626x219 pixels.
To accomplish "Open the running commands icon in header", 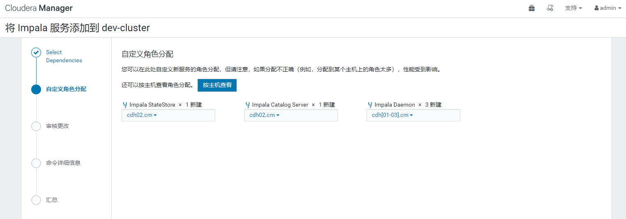I will 550,8.
